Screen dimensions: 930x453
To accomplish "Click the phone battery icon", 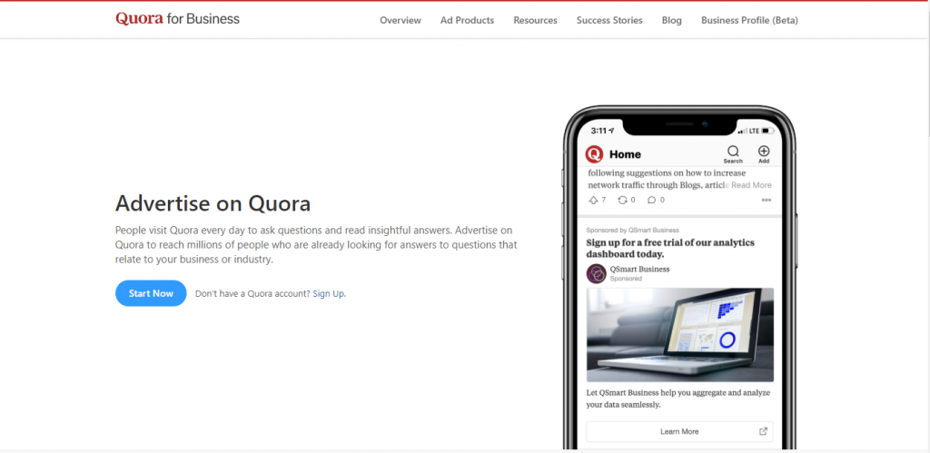I will [x=768, y=131].
